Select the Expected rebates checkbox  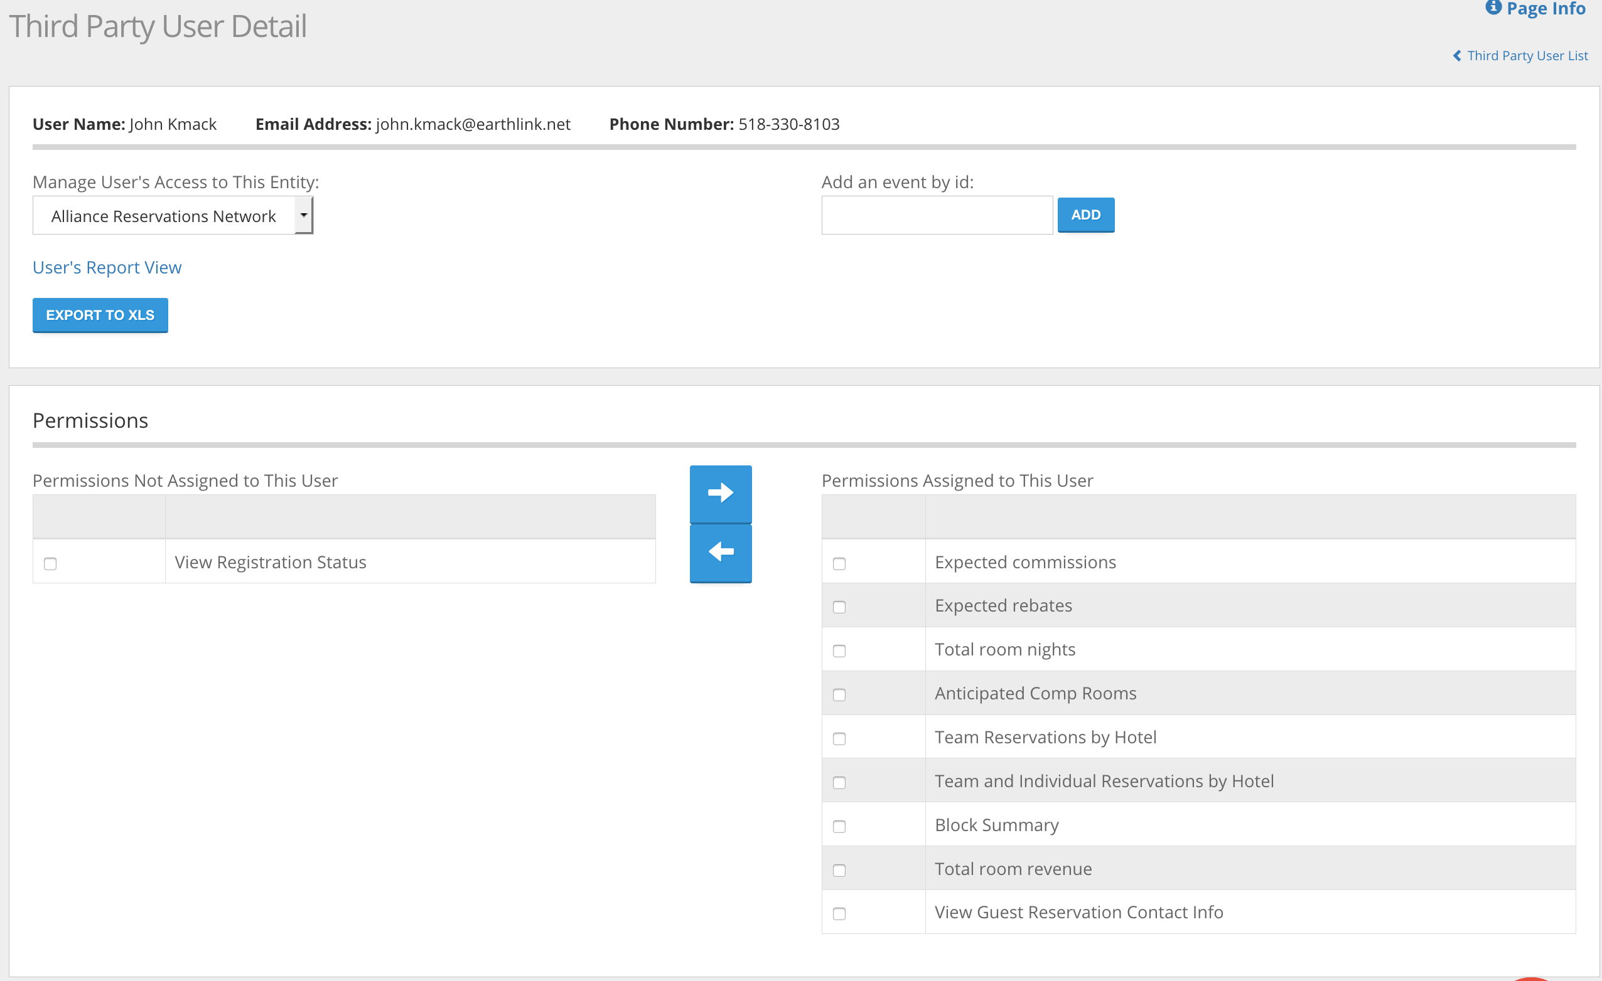pyautogui.click(x=839, y=607)
